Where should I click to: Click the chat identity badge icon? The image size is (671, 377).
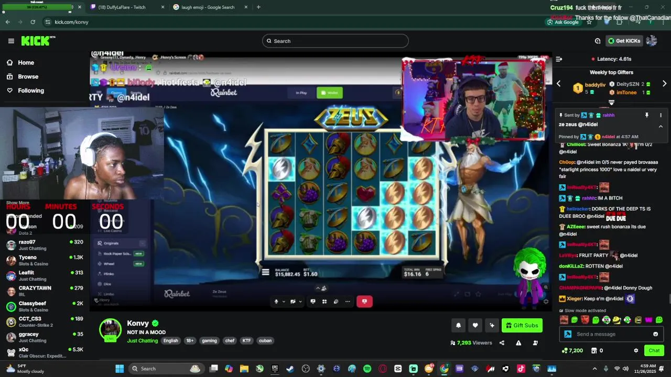point(568,334)
